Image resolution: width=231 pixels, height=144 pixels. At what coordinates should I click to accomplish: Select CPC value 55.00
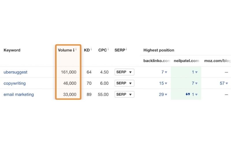[x=103, y=94]
